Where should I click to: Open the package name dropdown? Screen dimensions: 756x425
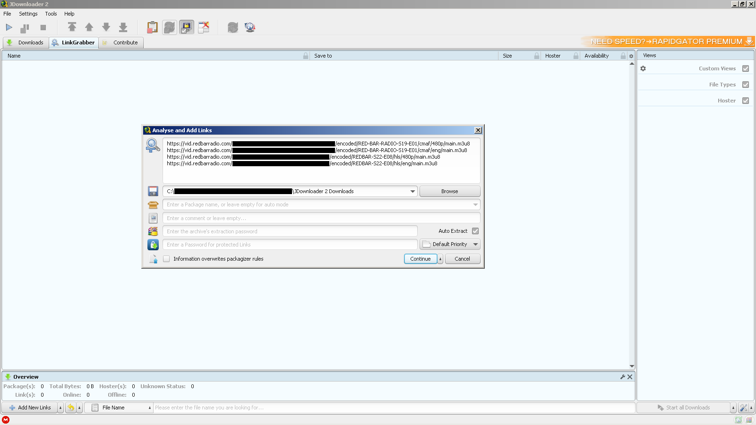point(475,204)
